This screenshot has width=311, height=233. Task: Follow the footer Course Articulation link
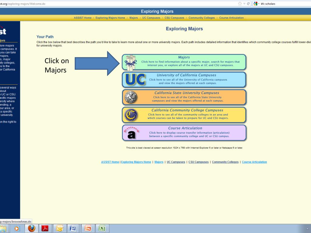point(255,162)
